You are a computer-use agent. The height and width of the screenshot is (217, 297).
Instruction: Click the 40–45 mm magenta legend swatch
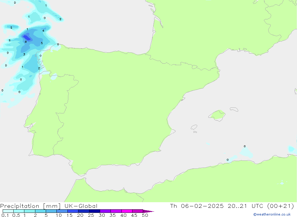127,211
